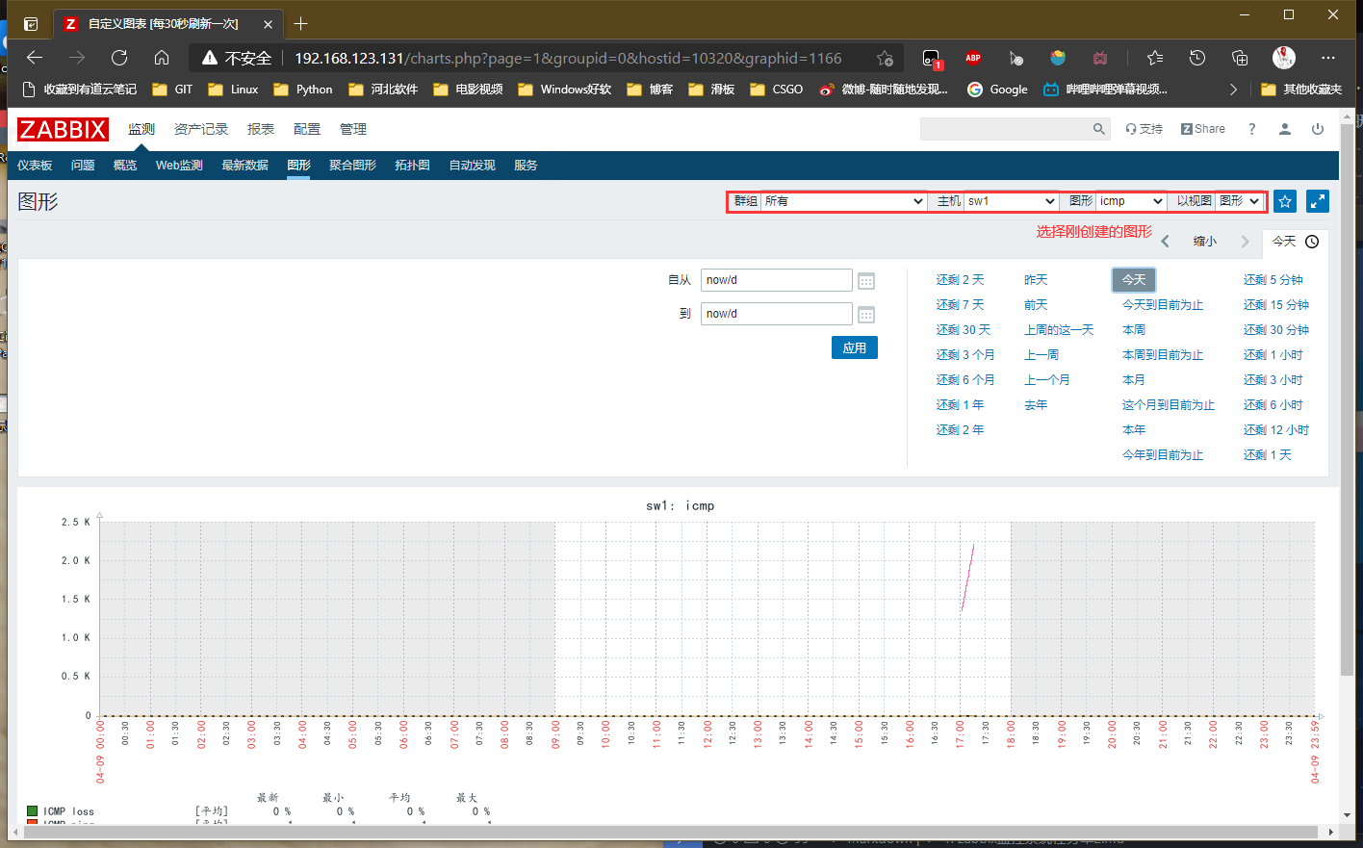This screenshot has width=1363, height=848.
Task: Click the 应用 apply button
Action: coord(855,348)
